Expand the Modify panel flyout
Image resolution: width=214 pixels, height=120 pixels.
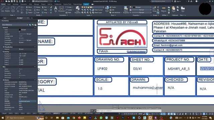(39, 15)
